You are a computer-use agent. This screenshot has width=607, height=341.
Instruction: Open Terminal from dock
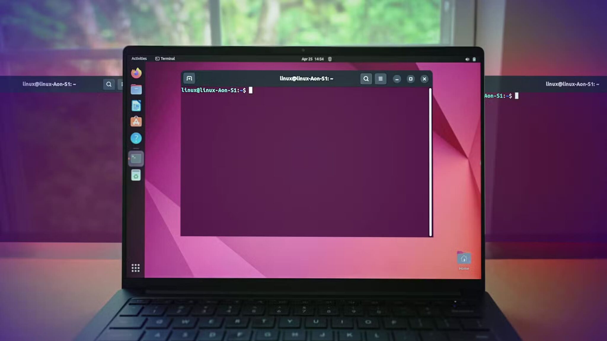136,158
